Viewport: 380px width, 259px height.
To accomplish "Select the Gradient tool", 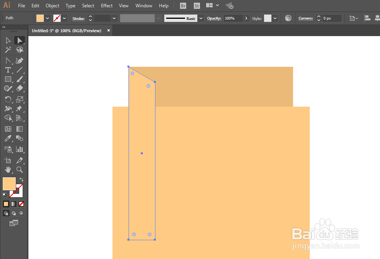I will 20,129.
